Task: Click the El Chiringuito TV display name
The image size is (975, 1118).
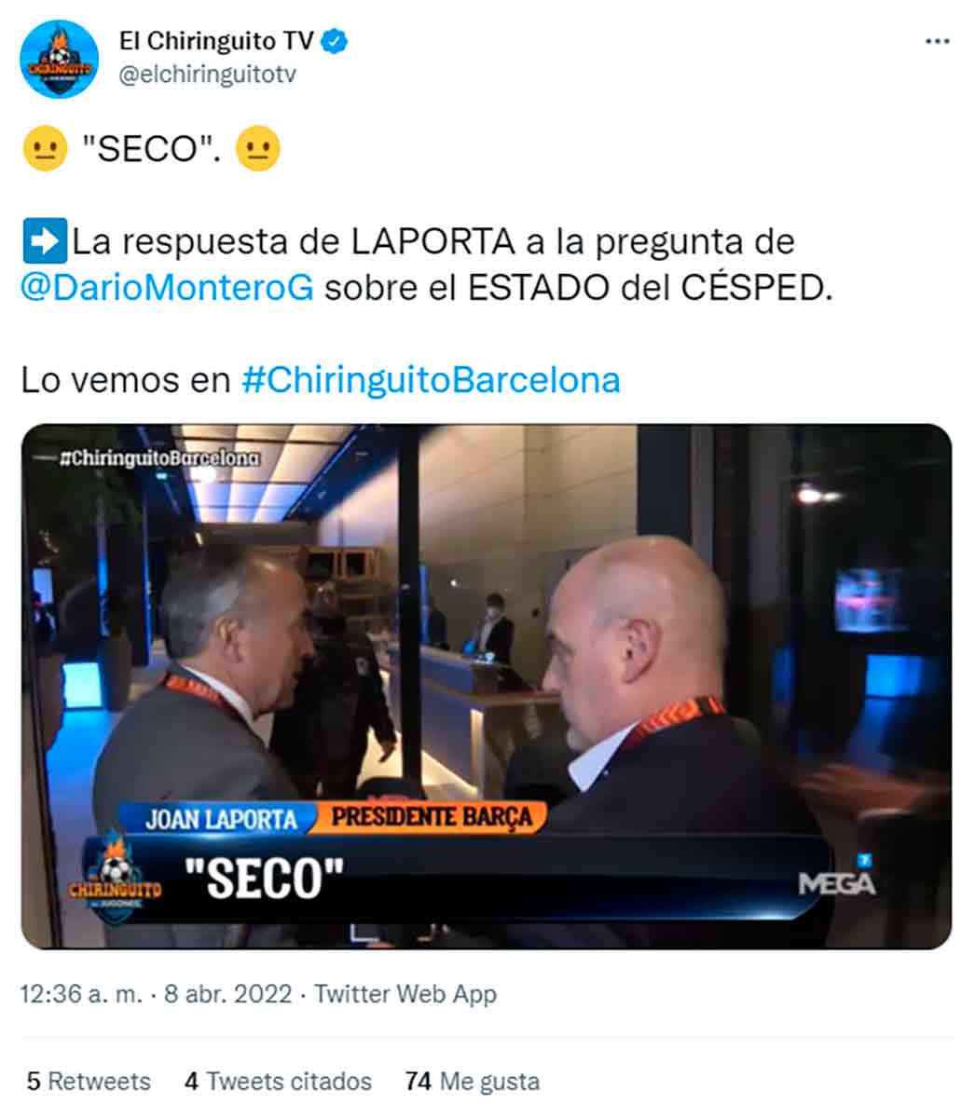Action: point(216,42)
